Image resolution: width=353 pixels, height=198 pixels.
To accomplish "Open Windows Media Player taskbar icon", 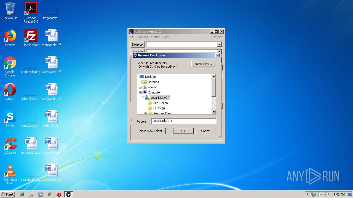I will 41,194.
